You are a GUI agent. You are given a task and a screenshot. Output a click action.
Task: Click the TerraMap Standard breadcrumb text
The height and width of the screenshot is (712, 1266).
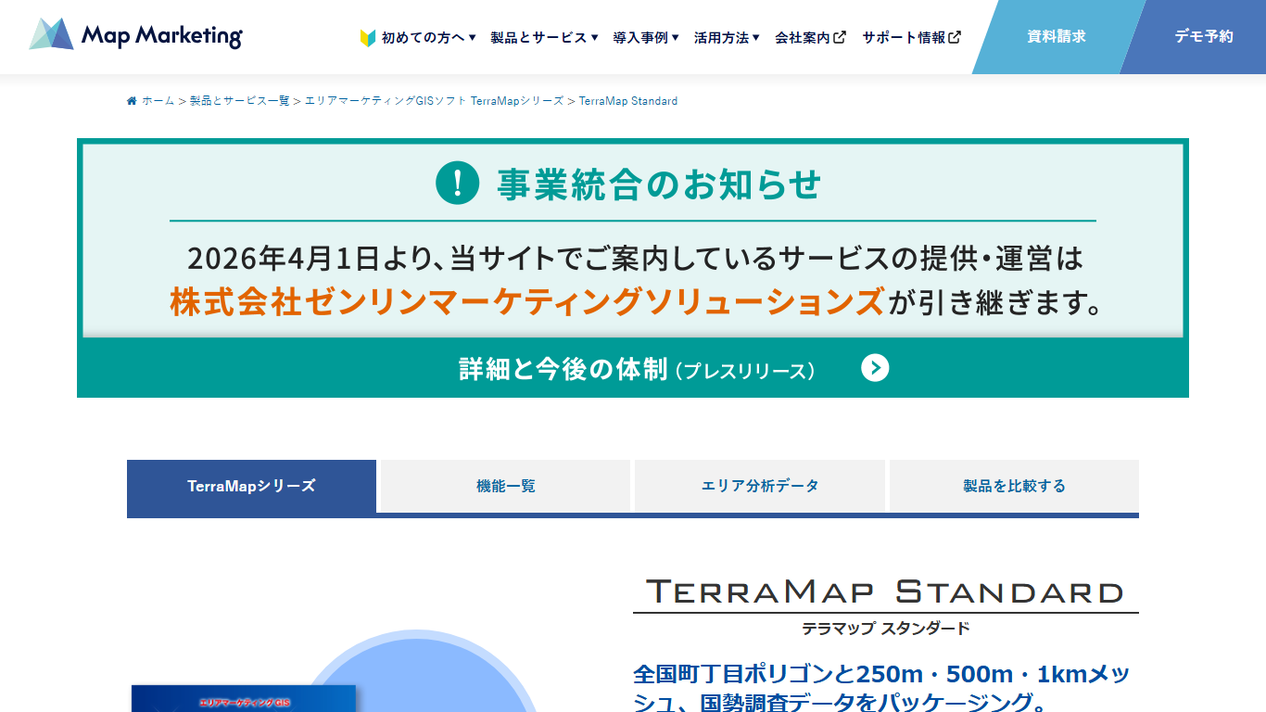(x=628, y=101)
